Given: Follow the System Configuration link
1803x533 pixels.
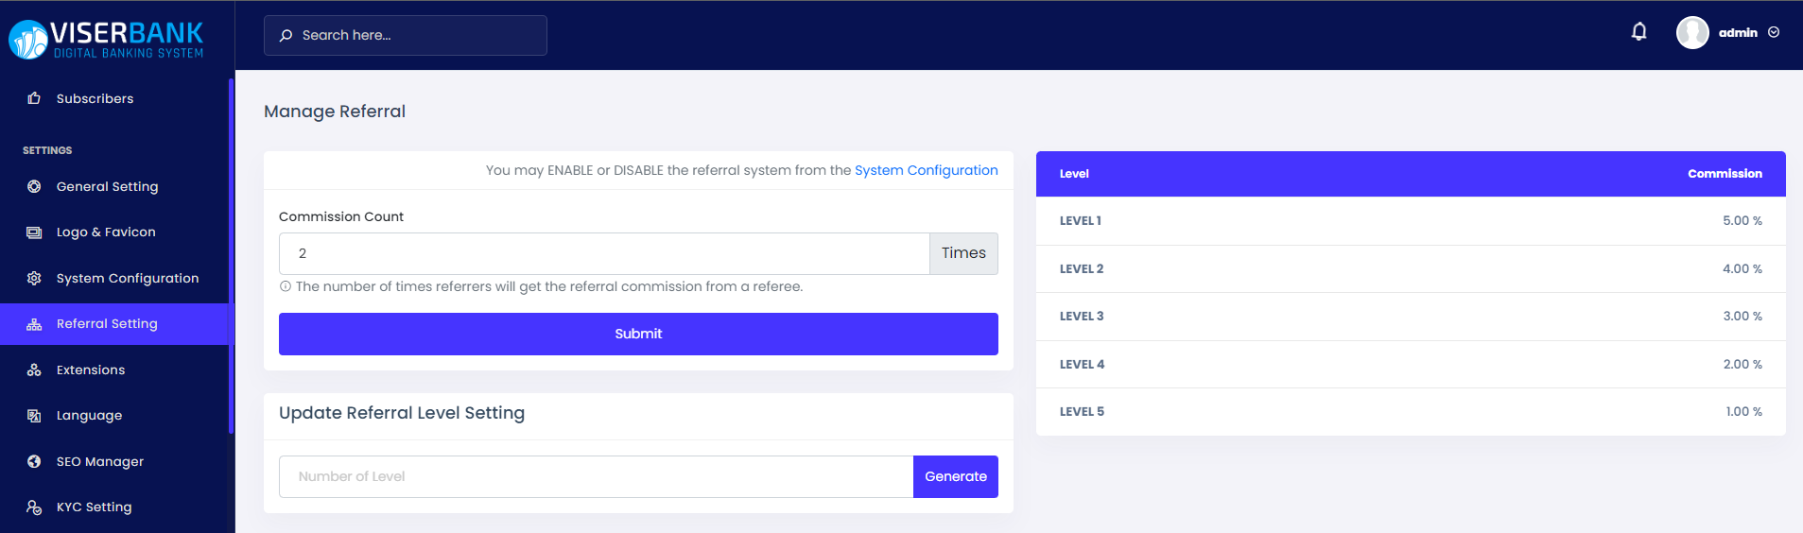Looking at the screenshot, I should click(926, 170).
